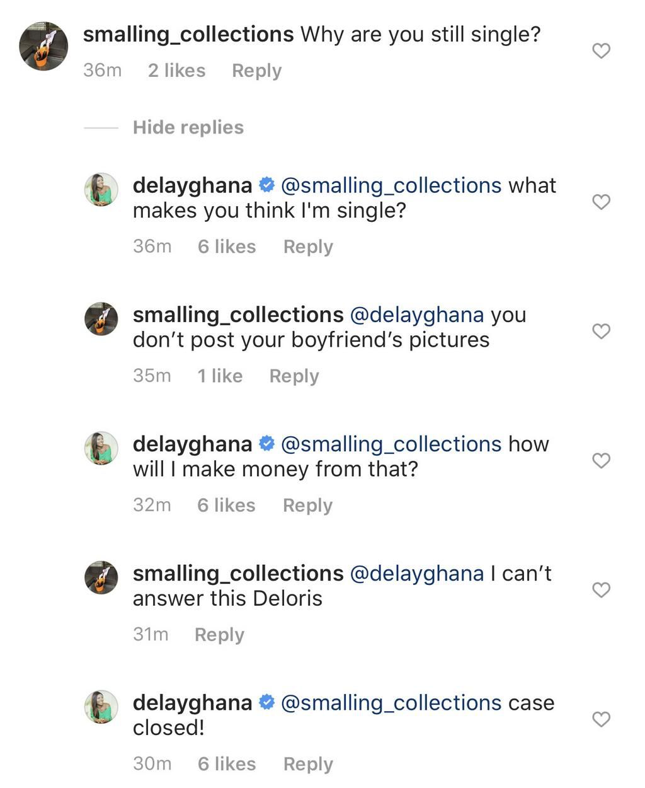The height and width of the screenshot is (788, 645).
Task: Open the @smalling_collections mention in the first reply
Action: point(392,185)
